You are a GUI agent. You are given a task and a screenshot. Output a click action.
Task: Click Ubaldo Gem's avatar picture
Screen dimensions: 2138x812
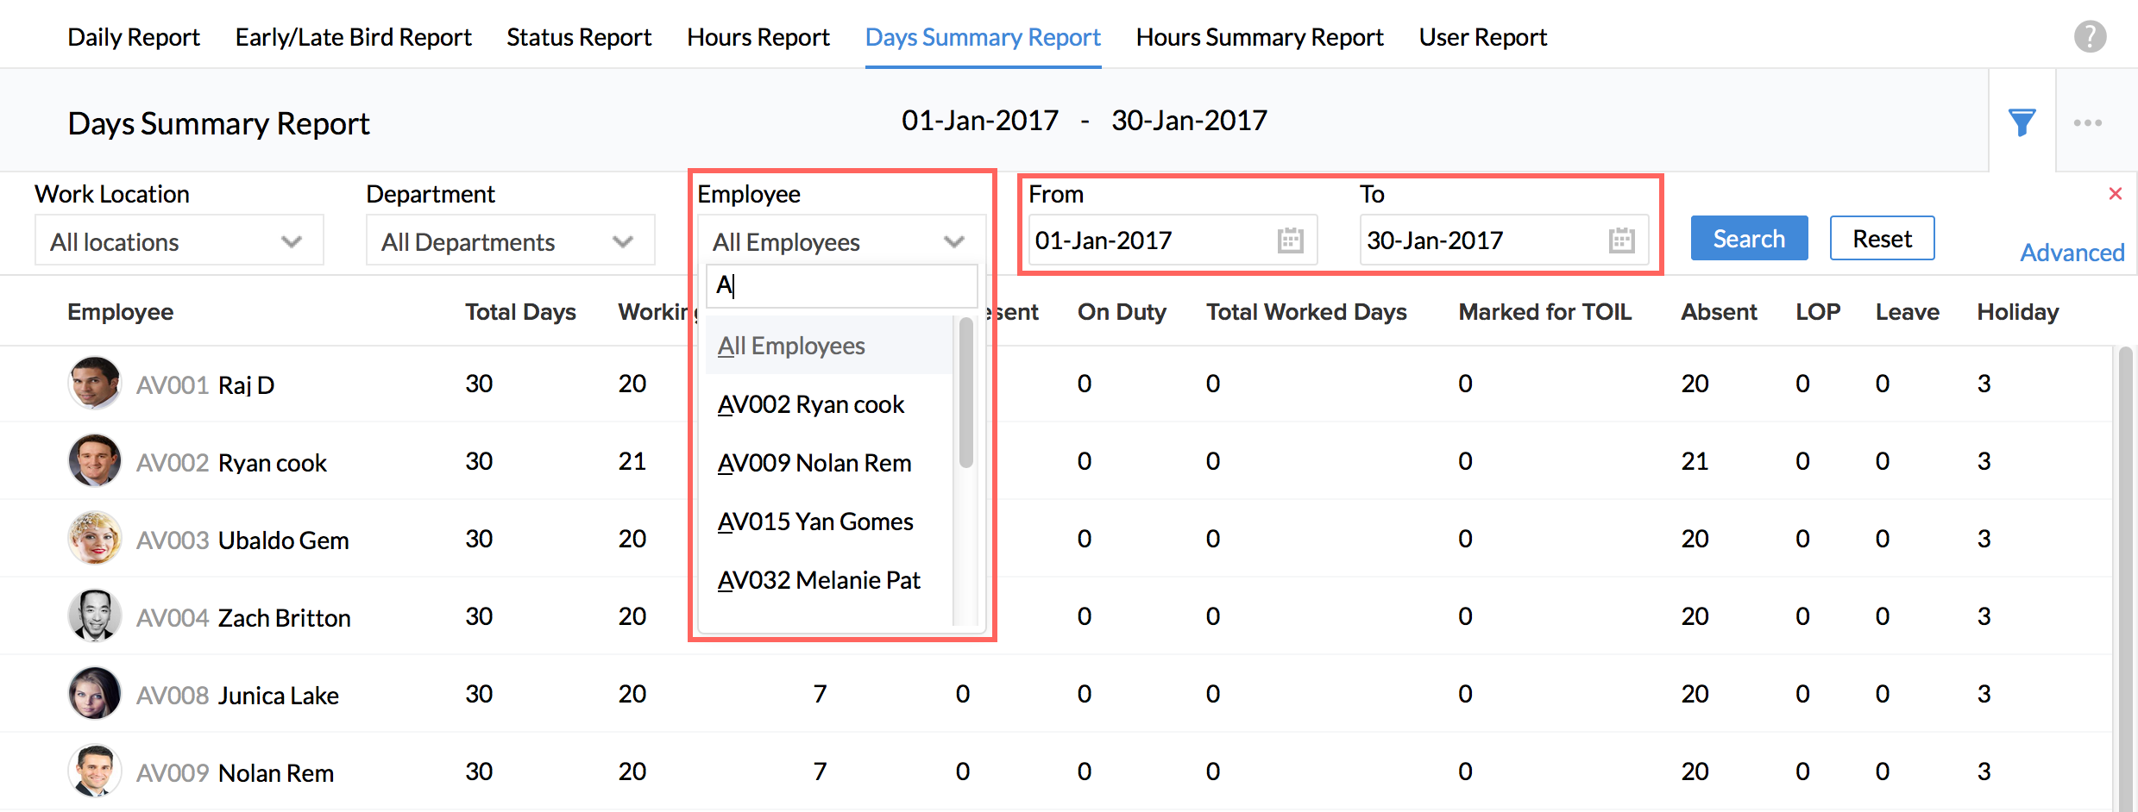pos(94,539)
